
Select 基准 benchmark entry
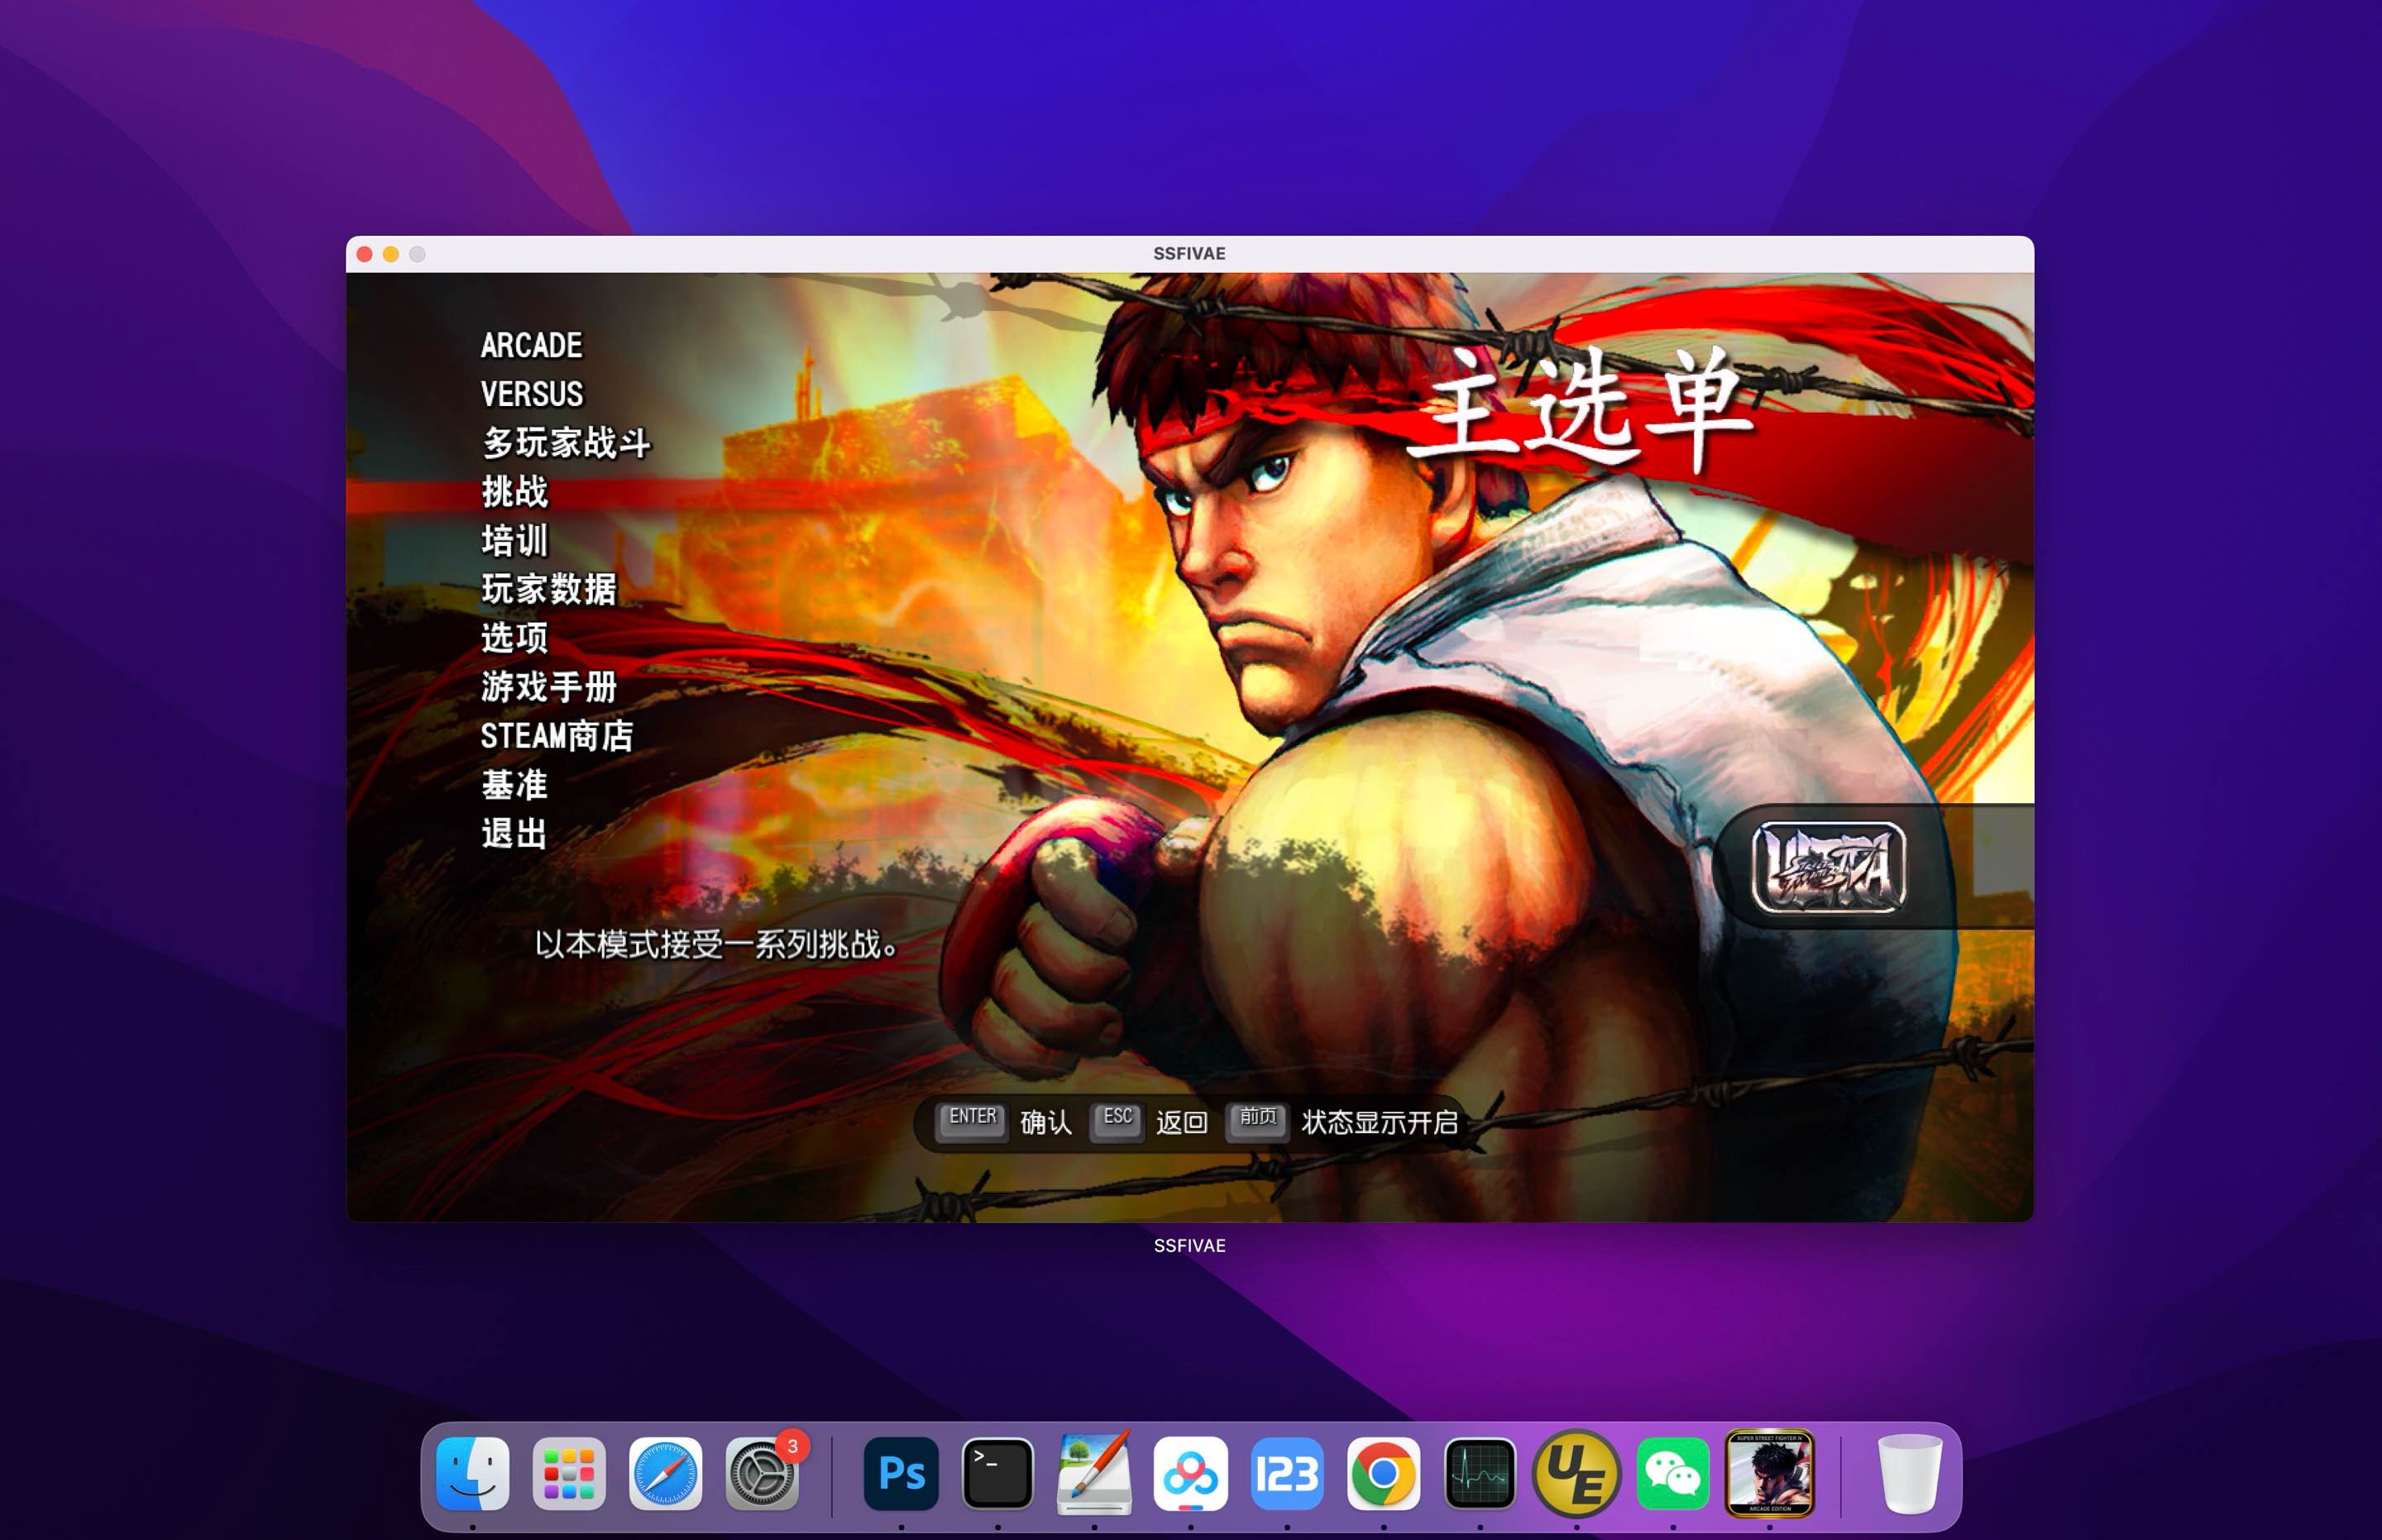[515, 785]
